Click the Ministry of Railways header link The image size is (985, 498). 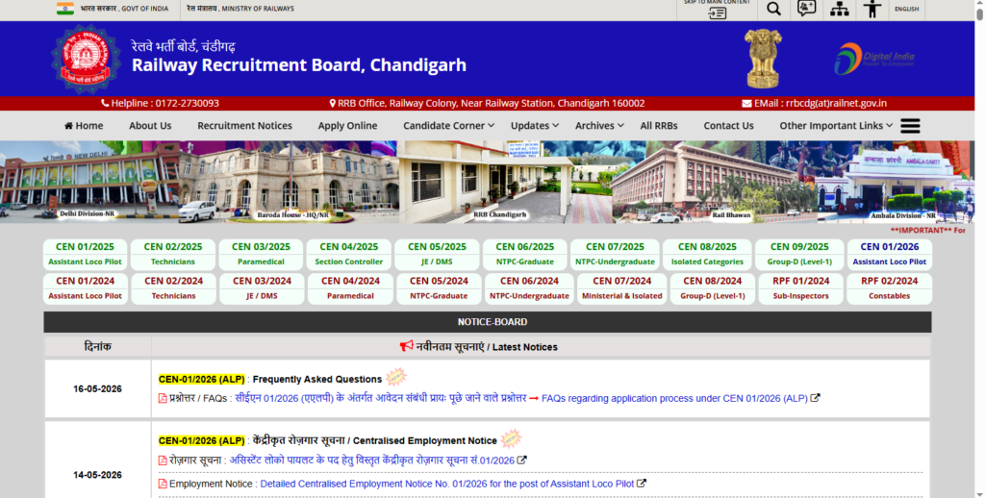click(240, 9)
